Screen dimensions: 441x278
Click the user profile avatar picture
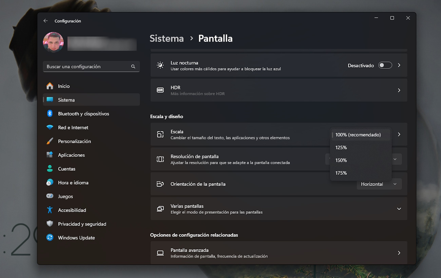tap(53, 42)
